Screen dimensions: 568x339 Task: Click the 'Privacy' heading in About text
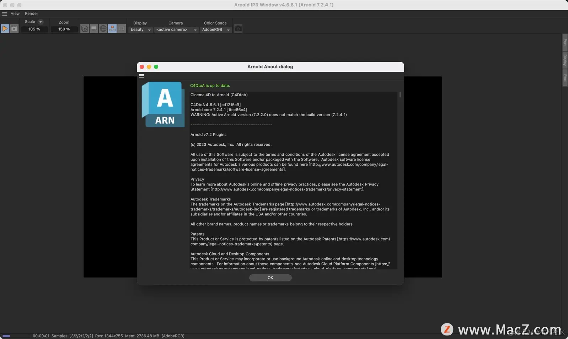(x=197, y=179)
